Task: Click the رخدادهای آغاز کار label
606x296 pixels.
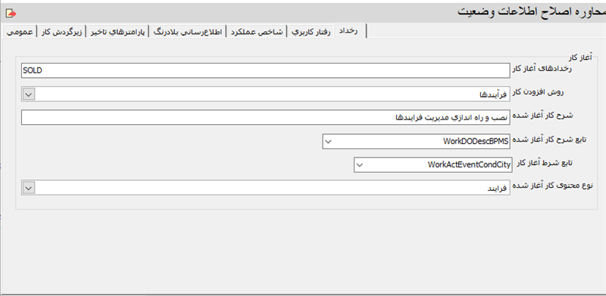Action: pos(542,68)
